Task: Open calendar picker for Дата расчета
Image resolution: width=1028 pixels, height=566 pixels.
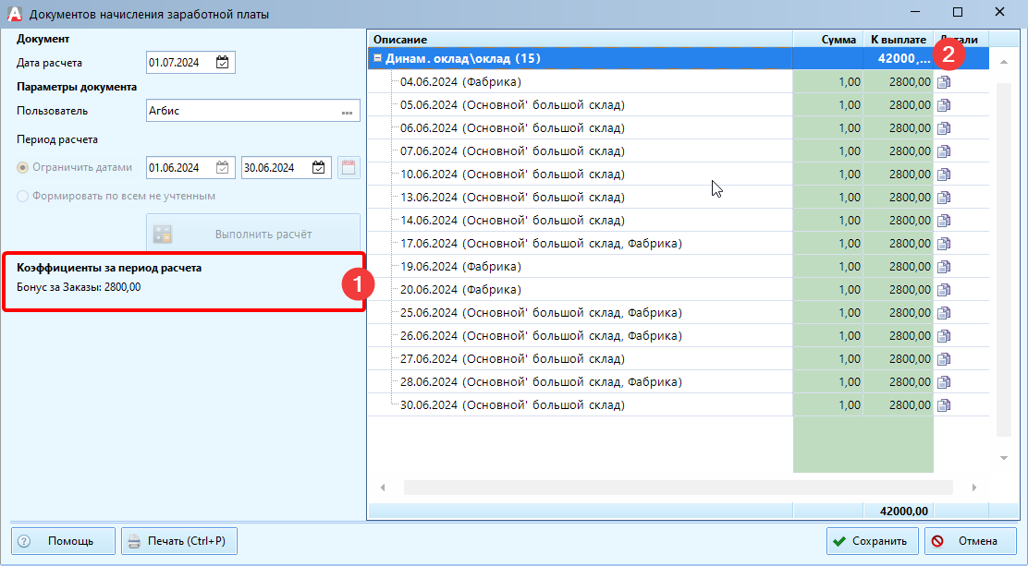Action: (223, 63)
